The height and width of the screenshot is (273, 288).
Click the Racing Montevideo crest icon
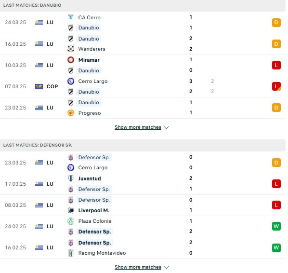click(71, 253)
